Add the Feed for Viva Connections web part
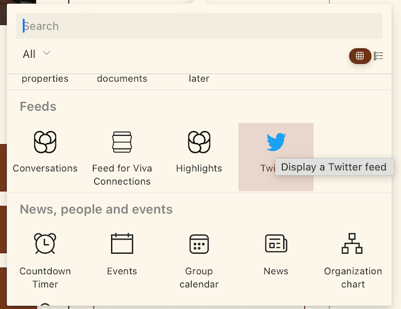401x309 pixels. pos(122,157)
